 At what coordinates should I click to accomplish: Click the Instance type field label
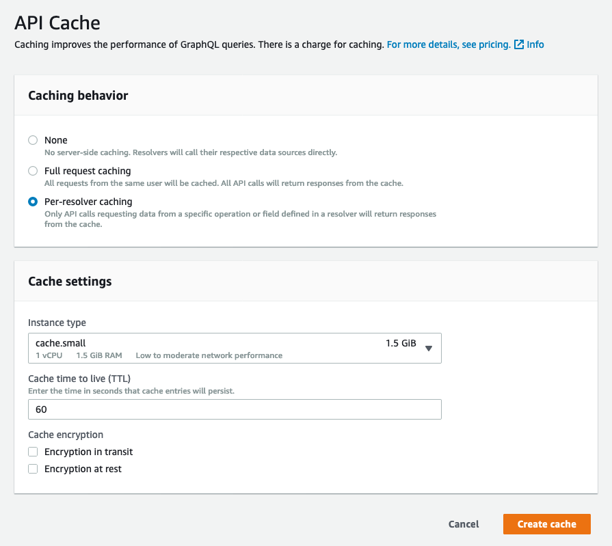tap(57, 323)
